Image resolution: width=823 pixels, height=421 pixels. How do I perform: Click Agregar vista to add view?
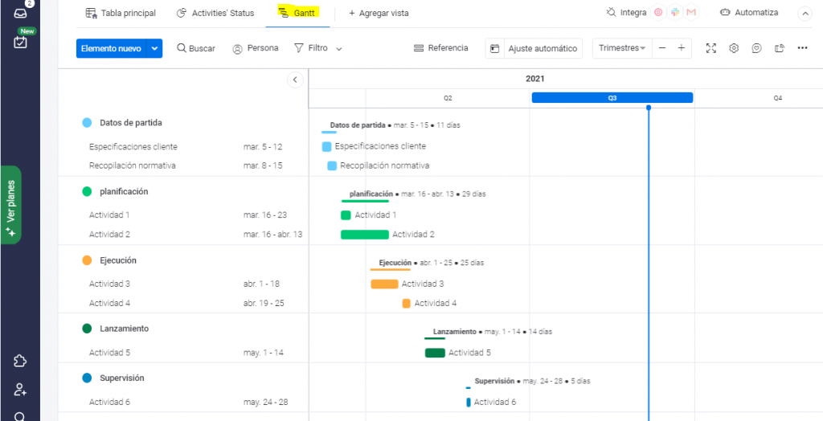click(377, 14)
